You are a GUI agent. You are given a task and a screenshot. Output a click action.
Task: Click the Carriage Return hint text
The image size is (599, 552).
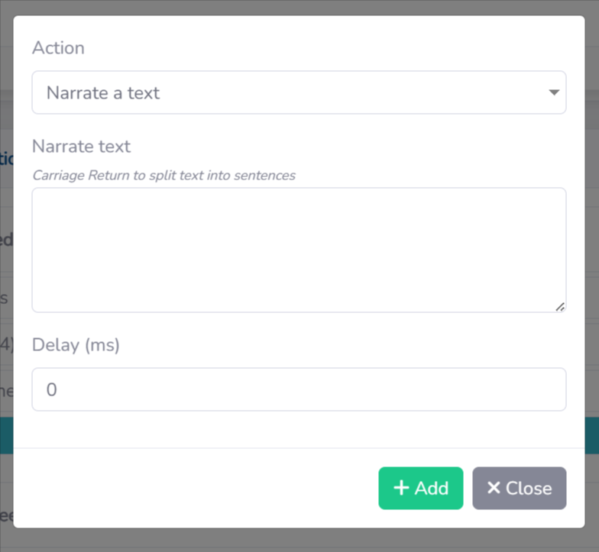click(x=164, y=175)
